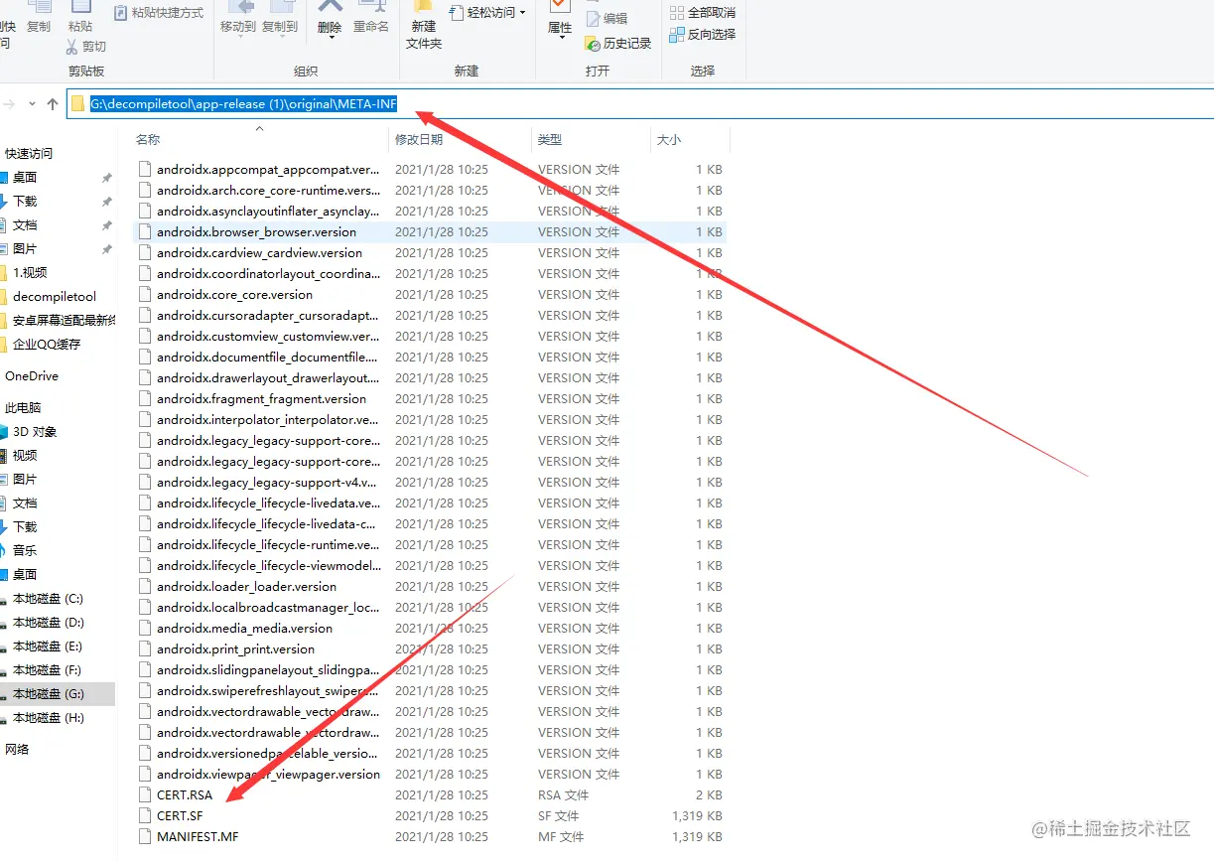The image size is (1214, 862).
Task: Open the dropdown arrow under 属性
Action: [x=561, y=40]
